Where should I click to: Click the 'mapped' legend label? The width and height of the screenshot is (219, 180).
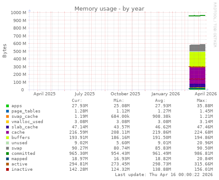click(19, 159)
